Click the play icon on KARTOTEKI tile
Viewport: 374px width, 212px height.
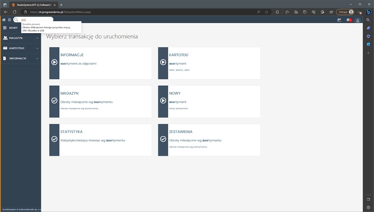[163, 62]
